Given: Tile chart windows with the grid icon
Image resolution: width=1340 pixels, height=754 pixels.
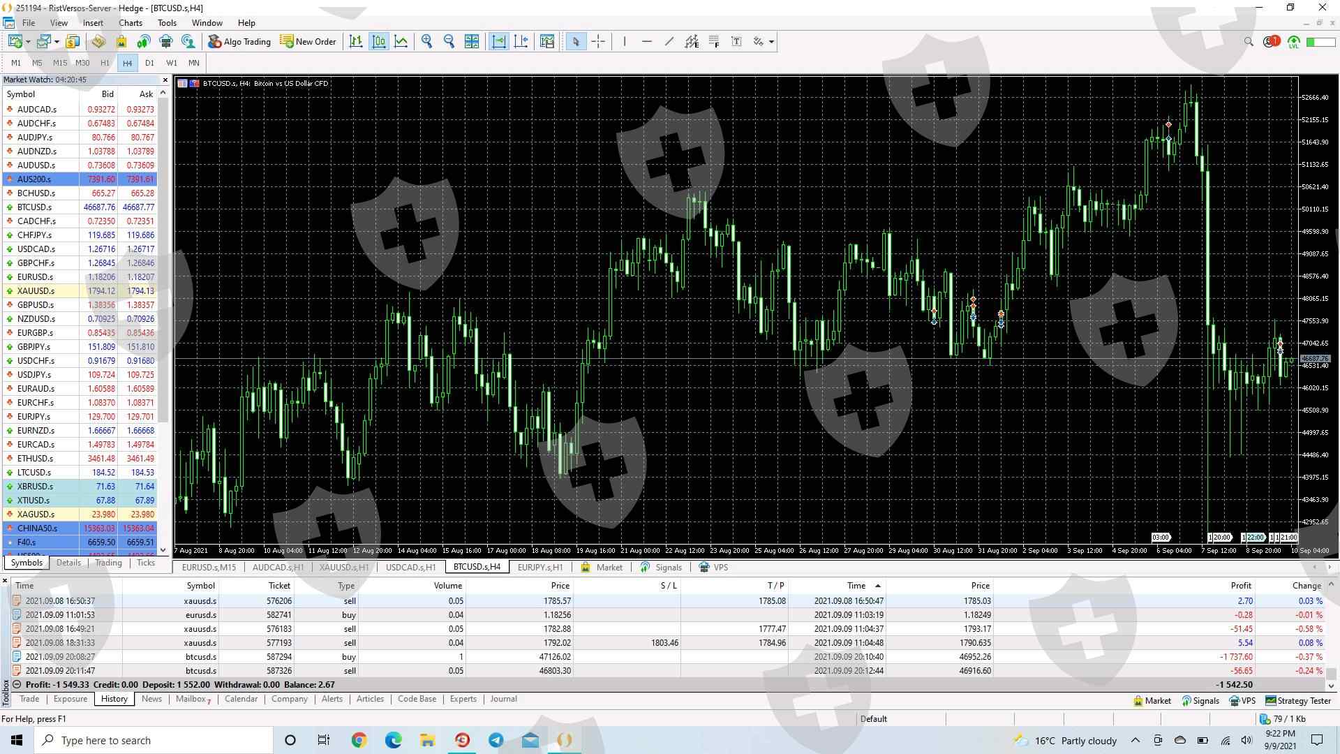Looking at the screenshot, I should click(x=472, y=42).
